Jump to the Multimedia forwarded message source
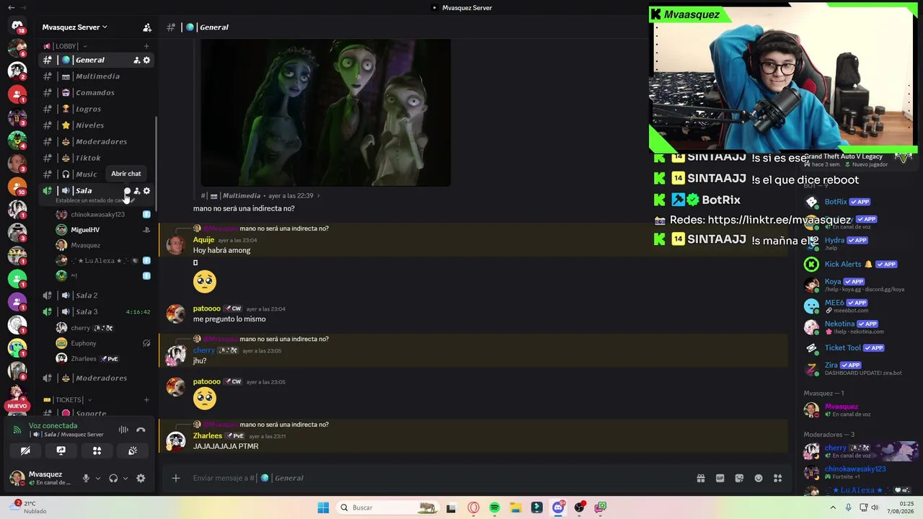923x519 pixels. (261, 195)
